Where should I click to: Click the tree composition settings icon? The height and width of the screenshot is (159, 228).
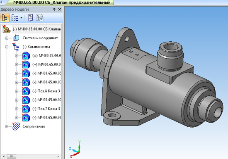coord(40,17)
